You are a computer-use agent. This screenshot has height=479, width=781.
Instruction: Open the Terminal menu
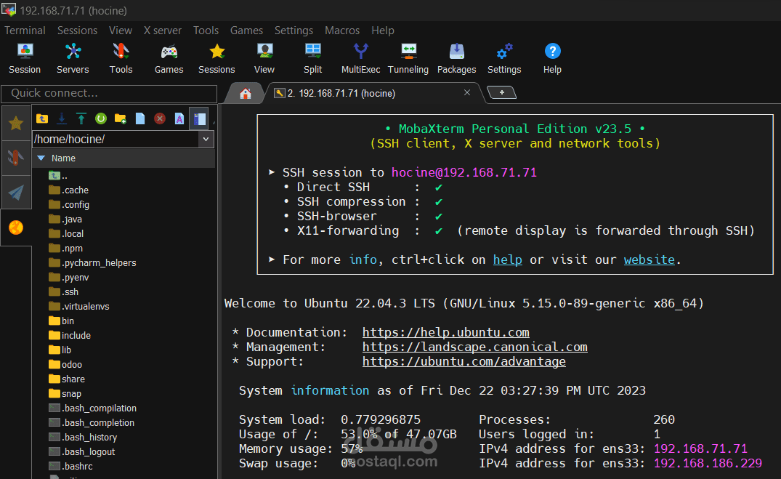[x=25, y=31]
